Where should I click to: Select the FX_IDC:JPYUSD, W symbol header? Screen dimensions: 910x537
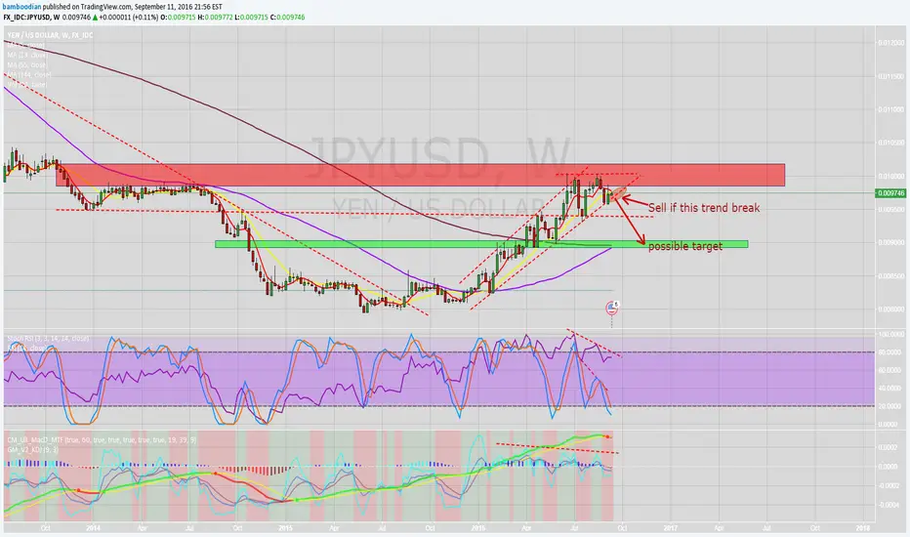click(x=31, y=18)
